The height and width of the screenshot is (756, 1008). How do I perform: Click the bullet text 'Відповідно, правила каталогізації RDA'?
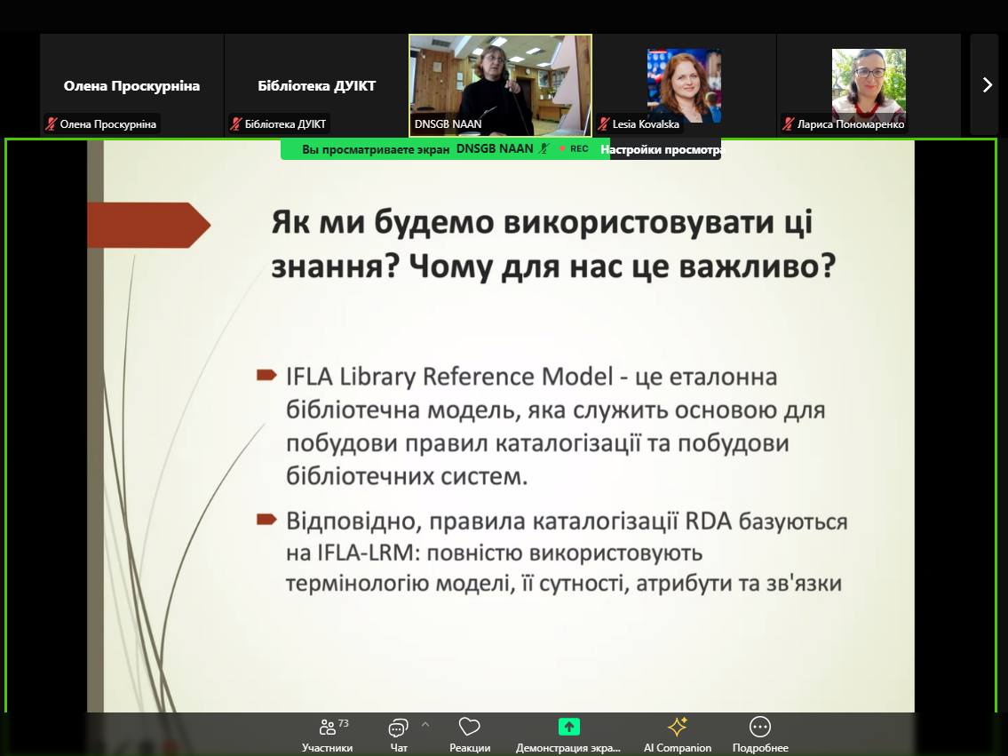509,521
